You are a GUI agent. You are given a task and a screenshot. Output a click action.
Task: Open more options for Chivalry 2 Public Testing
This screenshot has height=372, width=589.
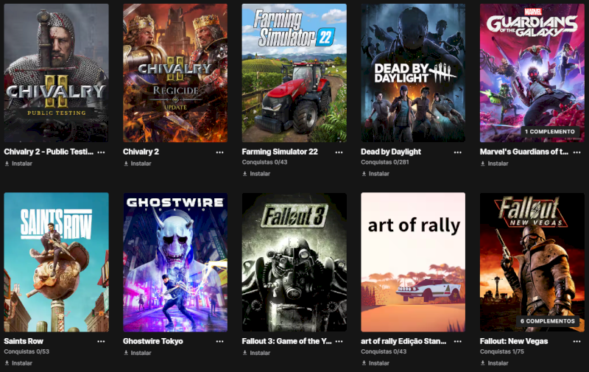(x=101, y=152)
